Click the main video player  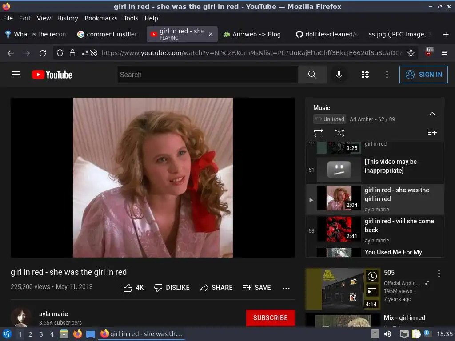[x=153, y=178]
